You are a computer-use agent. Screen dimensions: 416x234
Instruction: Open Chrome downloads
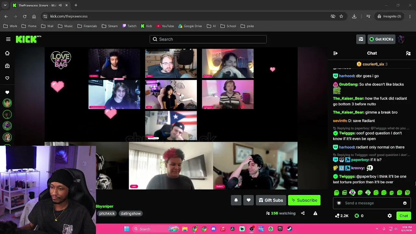tap(354, 16)
